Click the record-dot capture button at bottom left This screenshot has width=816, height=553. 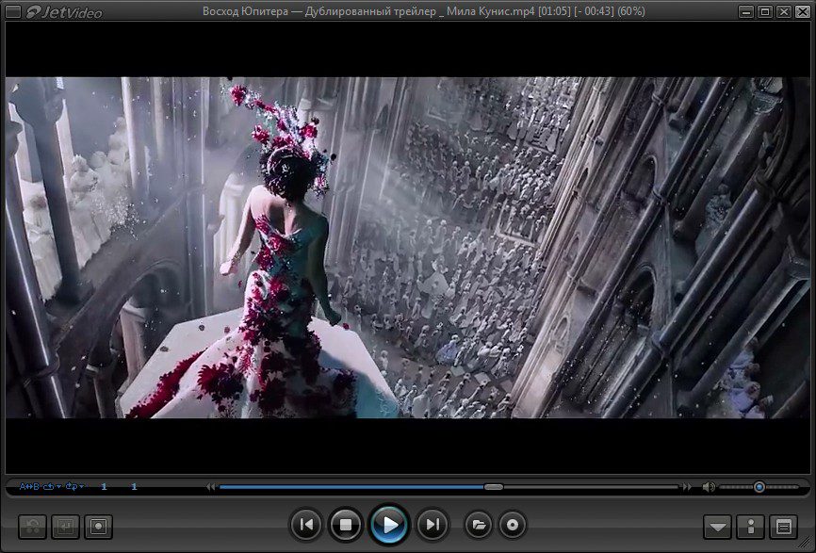coord(98,527)
